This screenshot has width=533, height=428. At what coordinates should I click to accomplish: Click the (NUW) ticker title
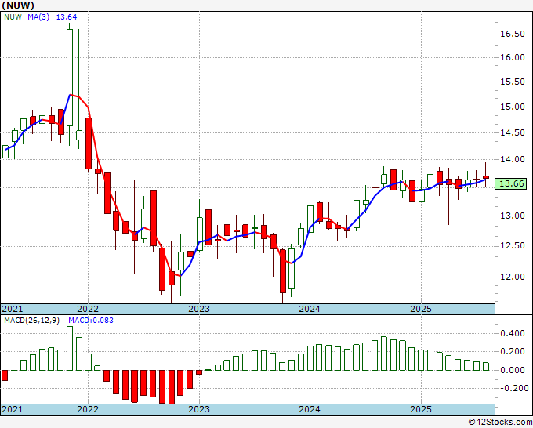tap(18, 5)
